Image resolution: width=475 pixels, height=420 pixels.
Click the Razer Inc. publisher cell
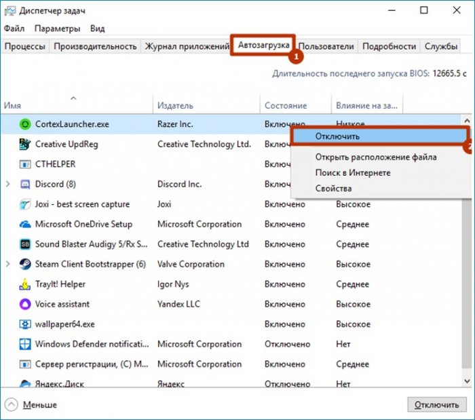pos(175,124)
